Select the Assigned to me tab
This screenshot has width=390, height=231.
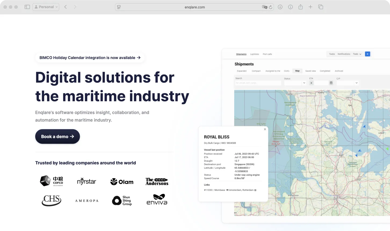(273, 71)
